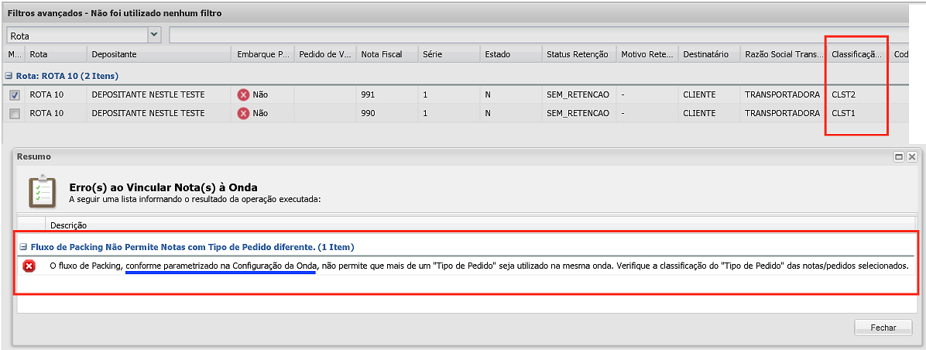Image resolution: width=926 pixels, height=350 pixels.
Task: Sort by the Estado column header
Action: pos(511,54)
